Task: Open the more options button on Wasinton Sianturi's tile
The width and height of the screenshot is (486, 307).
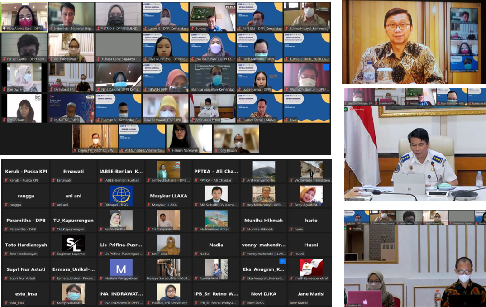Action: pos(326,67)
